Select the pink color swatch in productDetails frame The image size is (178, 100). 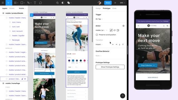click(85, 61)
